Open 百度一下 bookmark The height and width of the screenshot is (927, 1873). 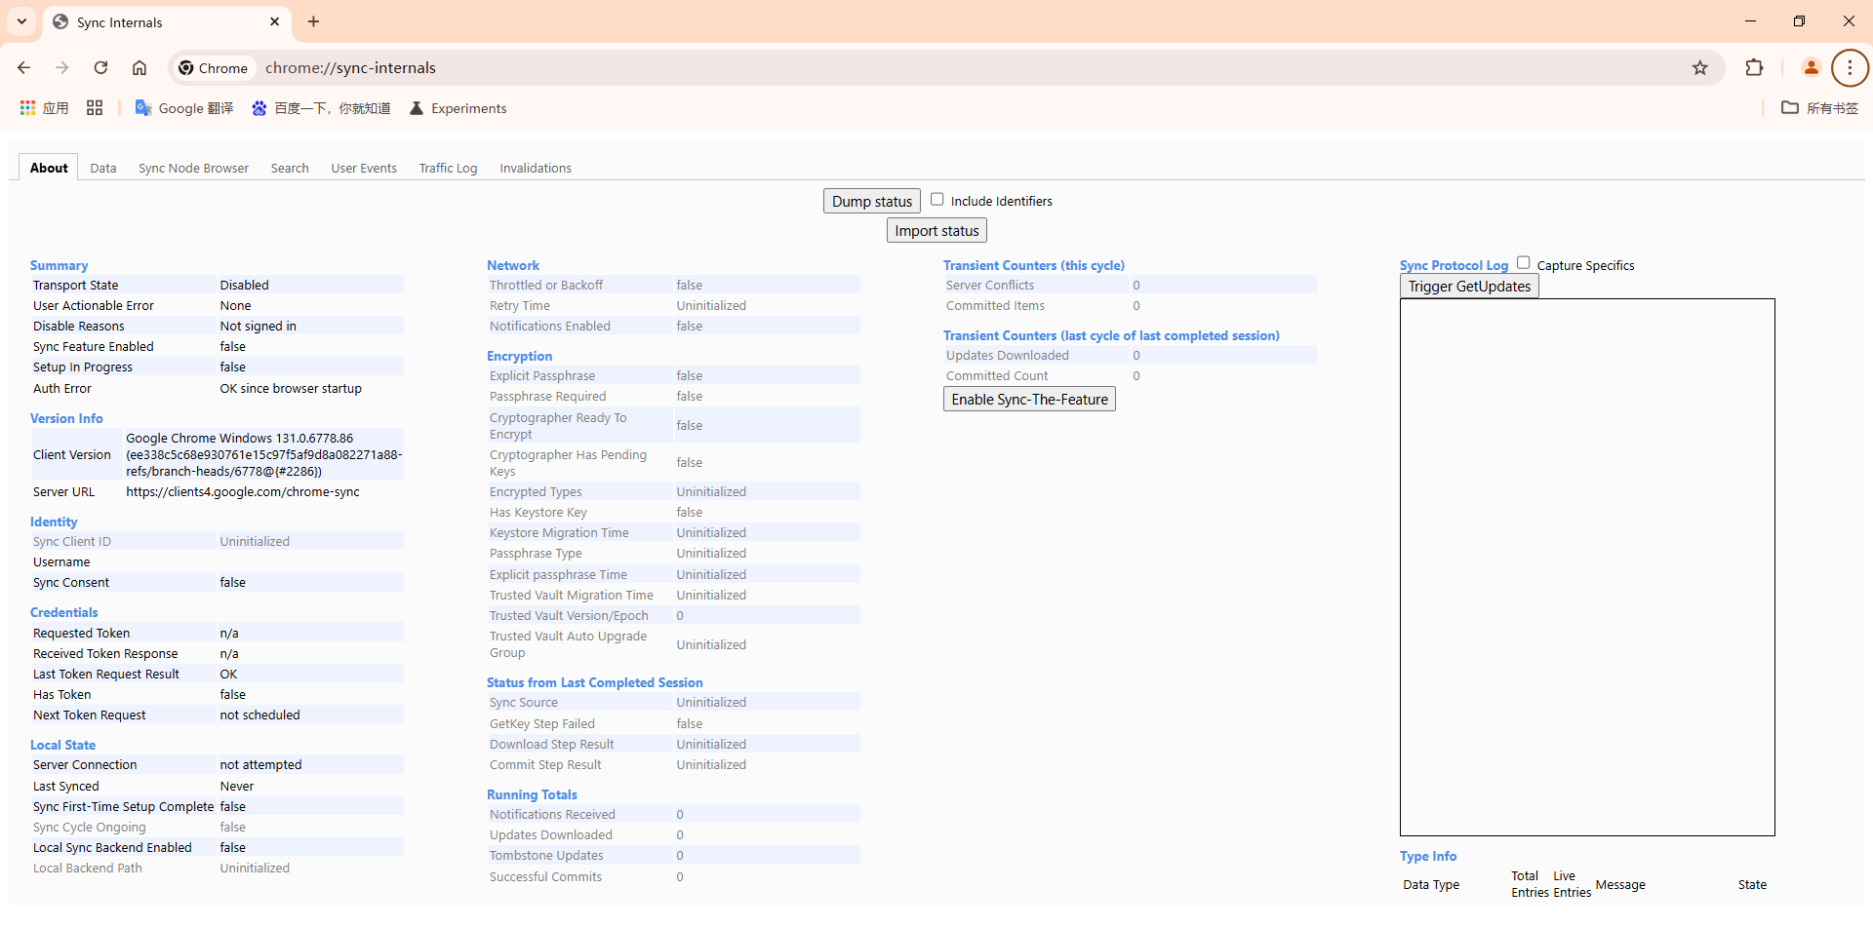[321, 108]
